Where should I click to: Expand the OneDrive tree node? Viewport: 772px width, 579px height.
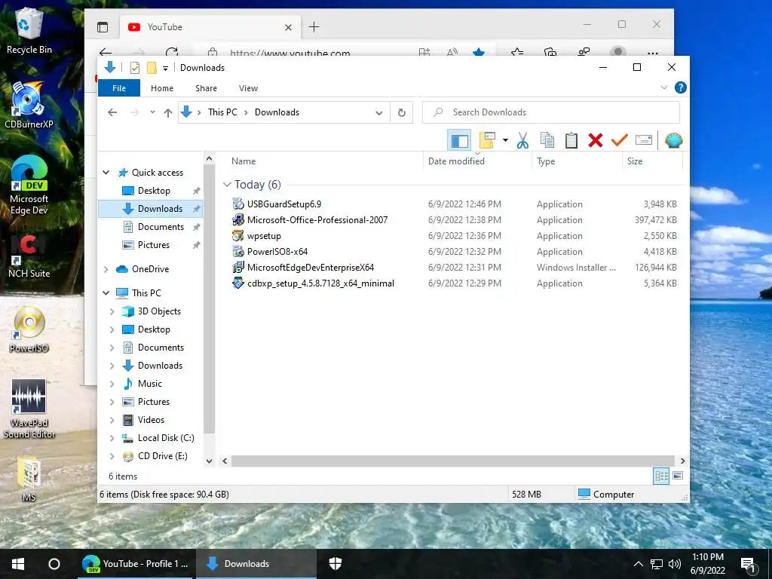point(106,269)
